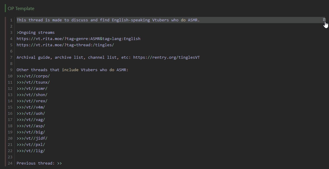Image resolution: width=329 pixels, height=169 pixels.
Task: Click the ">>>/vt//tsunx/" line
Action: pos(33,82)
